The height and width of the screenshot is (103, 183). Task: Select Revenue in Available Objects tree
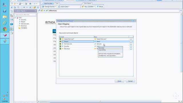pos(24,26)
